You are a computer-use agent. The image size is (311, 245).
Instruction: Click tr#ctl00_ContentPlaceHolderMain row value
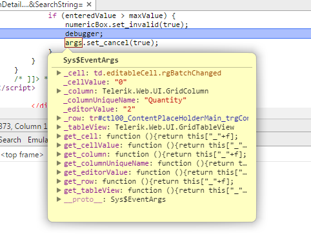point(169,118)
